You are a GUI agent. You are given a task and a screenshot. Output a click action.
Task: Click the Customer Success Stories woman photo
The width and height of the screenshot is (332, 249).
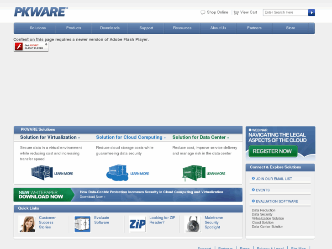click(x=27, y=224)
